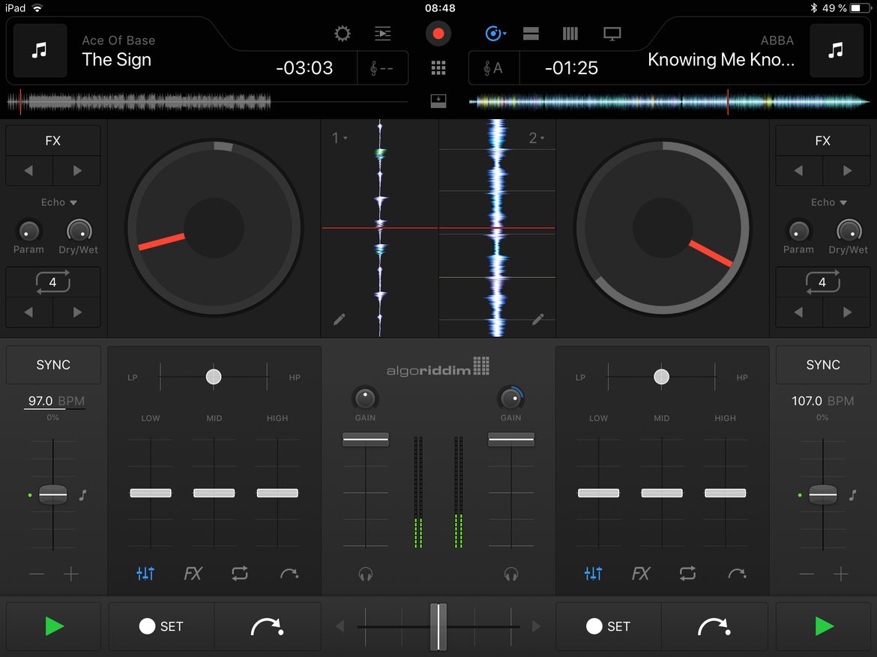The width and height of the screenshot is (877, 657).
Task: Open the turntable view mode dropdown
Action: (495, 34)
